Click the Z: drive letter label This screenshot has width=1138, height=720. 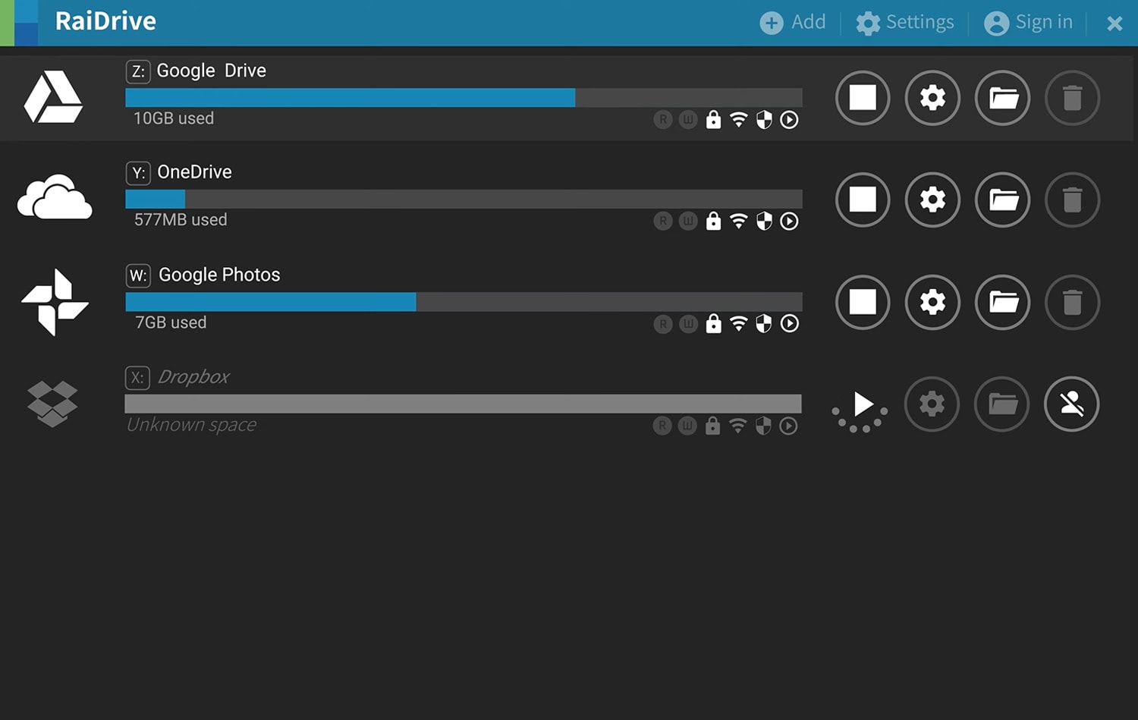point(137,71)
